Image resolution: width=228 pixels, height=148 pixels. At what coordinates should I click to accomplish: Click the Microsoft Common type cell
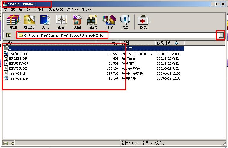pyautogui.click(x=137, y=54)
